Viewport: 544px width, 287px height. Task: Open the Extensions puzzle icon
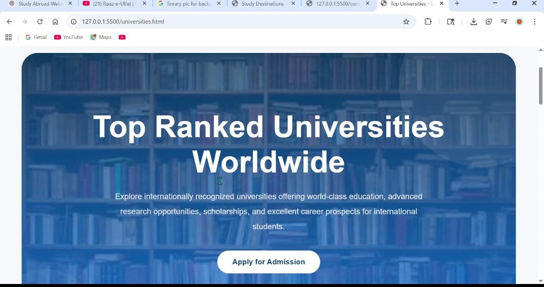click(x=428, y=22)
